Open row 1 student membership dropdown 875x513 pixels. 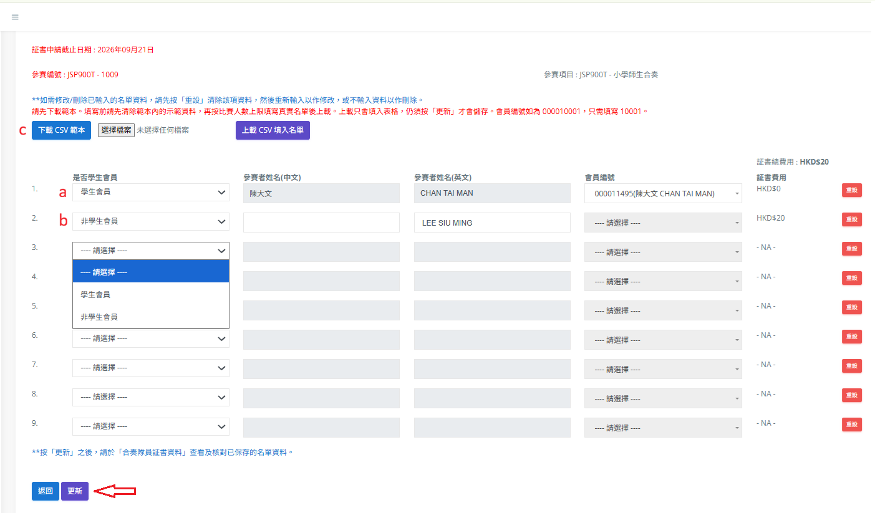151,193
